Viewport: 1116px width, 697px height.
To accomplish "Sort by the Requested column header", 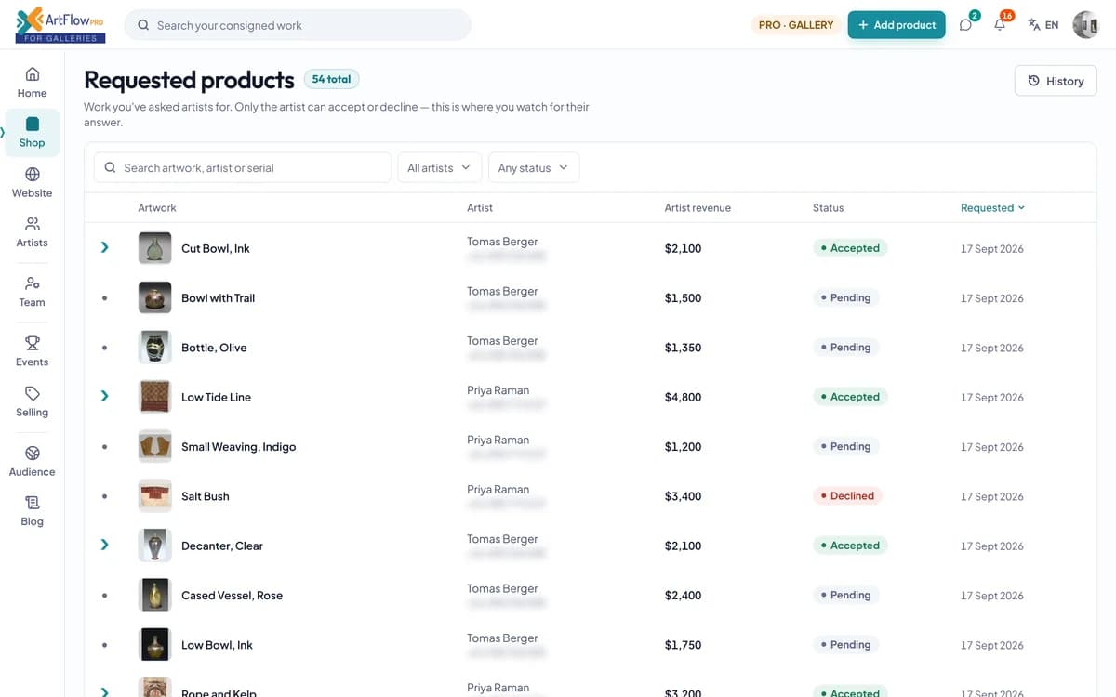I will tap(992, 207).
